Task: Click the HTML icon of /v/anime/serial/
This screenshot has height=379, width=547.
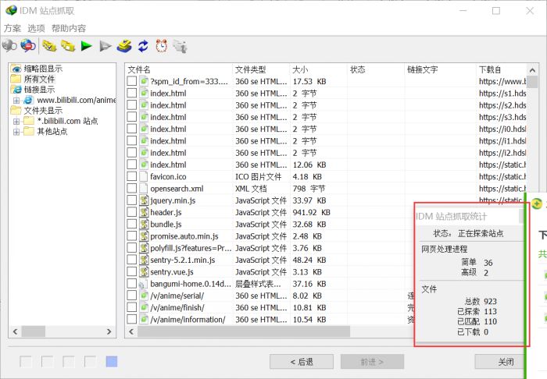Action: (144, 296)
